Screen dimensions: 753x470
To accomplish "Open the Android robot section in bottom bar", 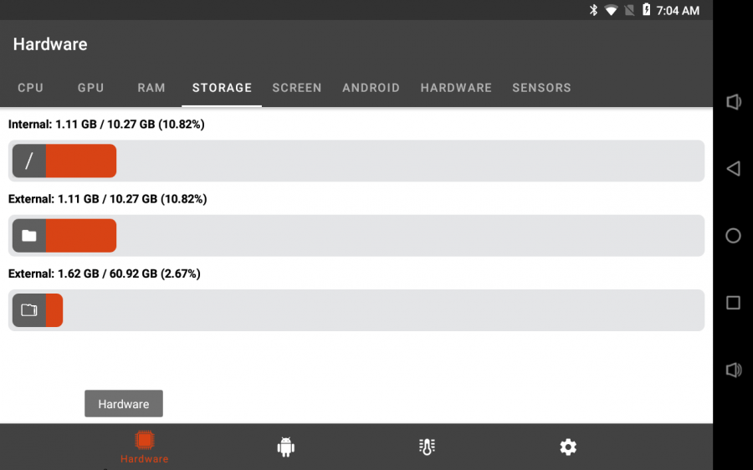I will coord(286,447).
